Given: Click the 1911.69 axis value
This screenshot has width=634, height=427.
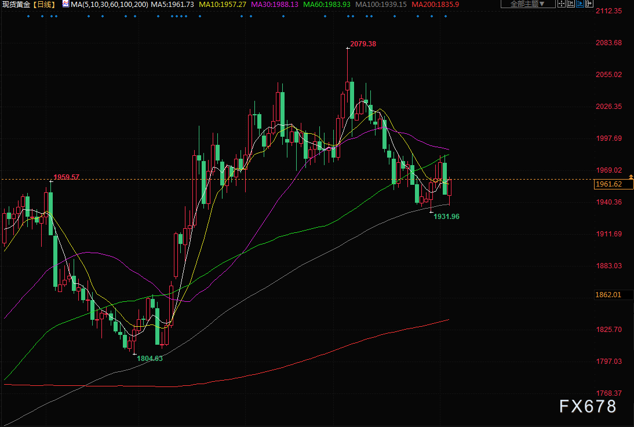Looking at the screenshot, I should coord(609,233).
